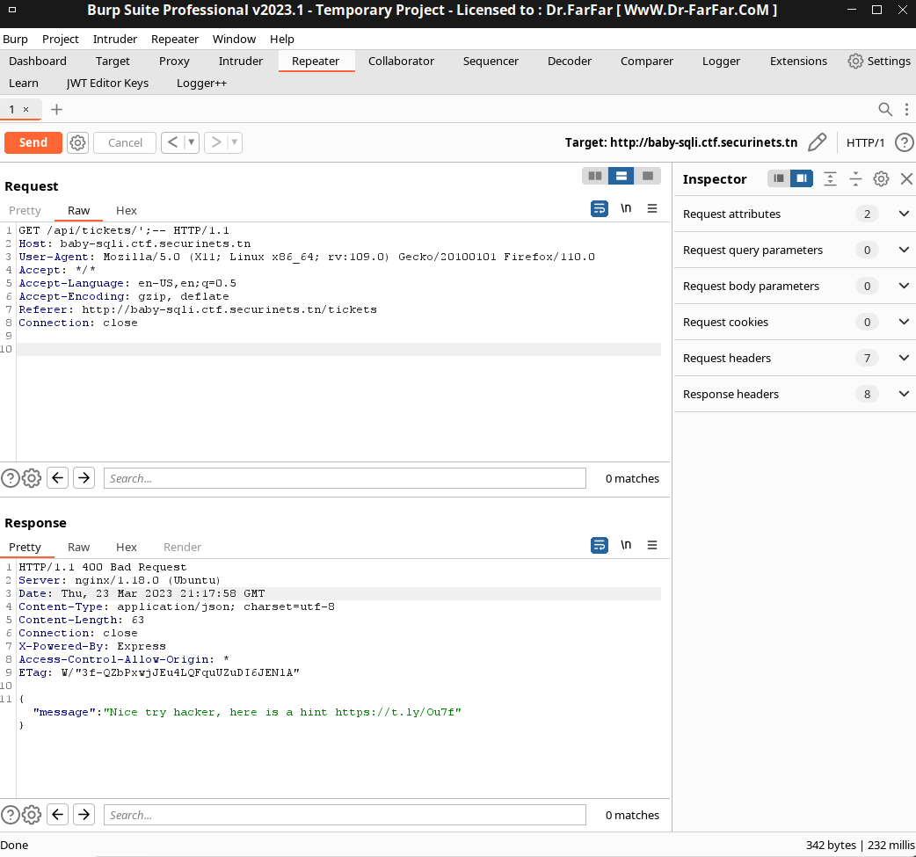This screenshot has height=857, width=916.
Task: Open the Logger++ tab
Action: click(201, 83)
